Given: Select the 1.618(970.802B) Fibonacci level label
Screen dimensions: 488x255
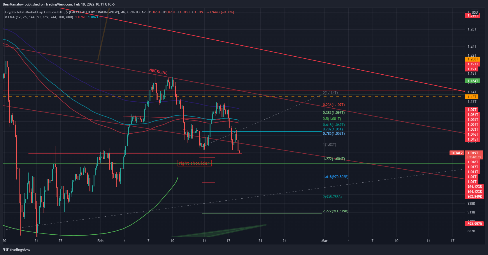Looking at the screenshot, I should pyautogui.click(x=336, y=177).
